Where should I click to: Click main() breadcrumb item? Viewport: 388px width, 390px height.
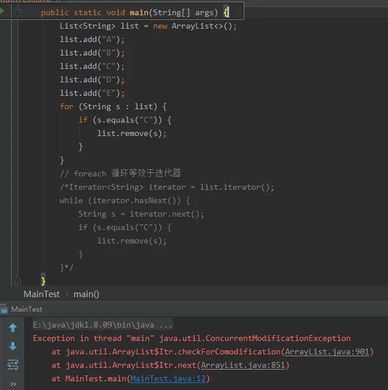point(86,294)
